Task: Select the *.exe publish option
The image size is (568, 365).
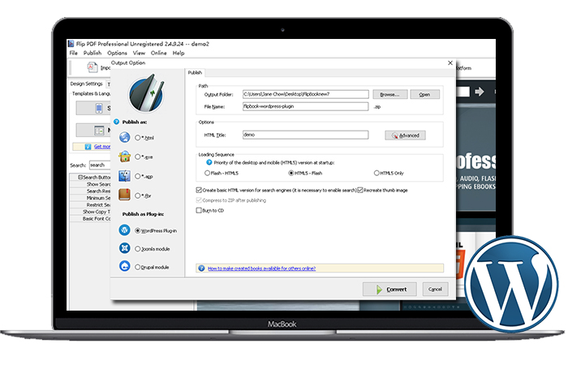Action: point(138,157)
